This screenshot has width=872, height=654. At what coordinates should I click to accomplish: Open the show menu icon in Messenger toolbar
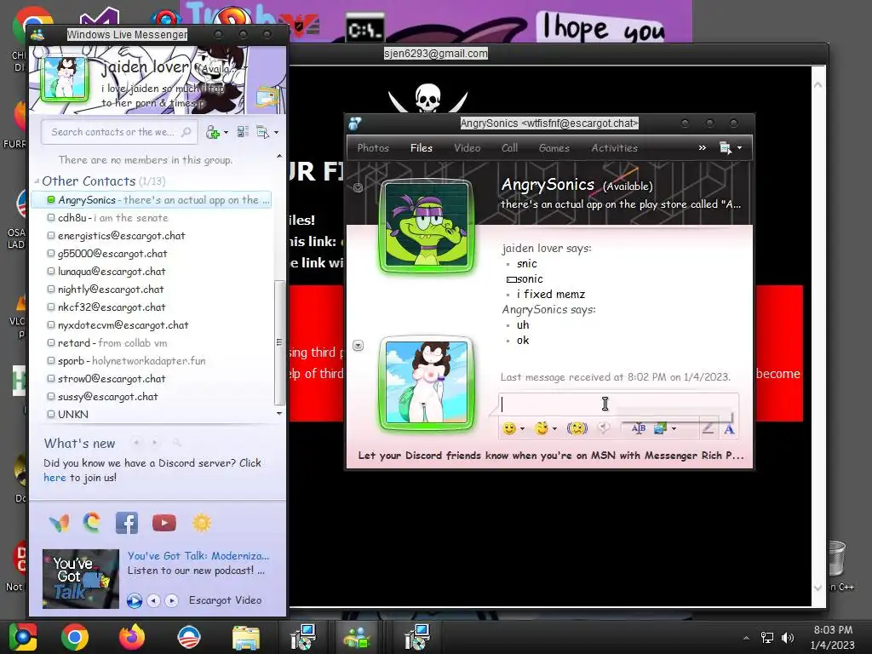262,132
